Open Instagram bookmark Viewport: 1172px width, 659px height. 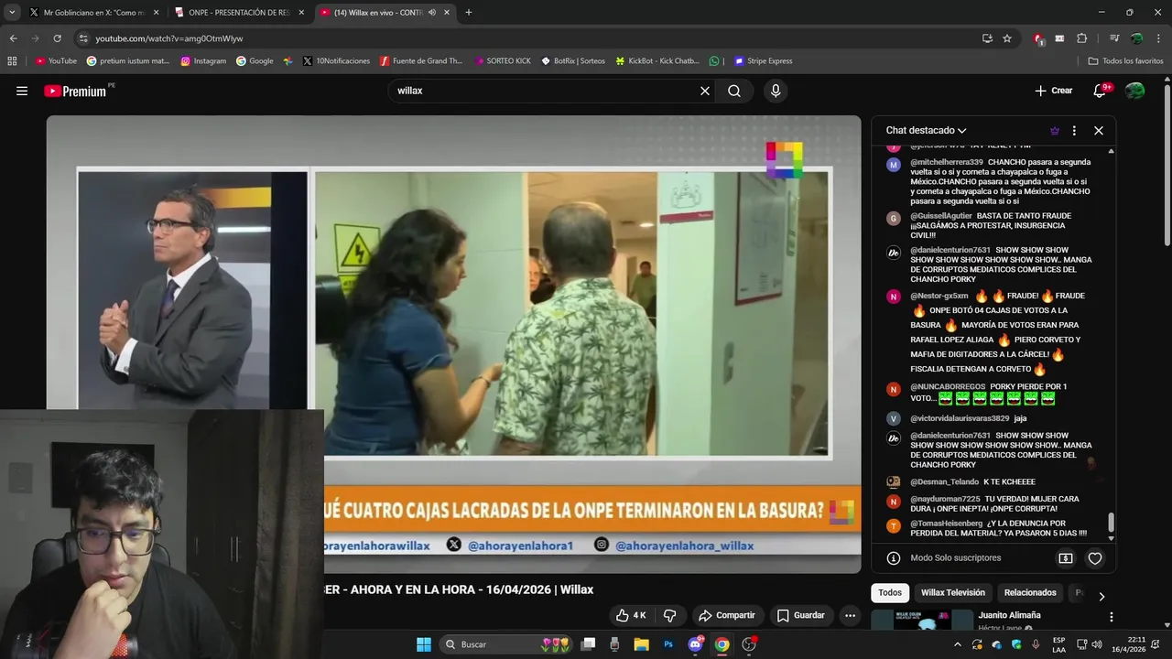203,61
